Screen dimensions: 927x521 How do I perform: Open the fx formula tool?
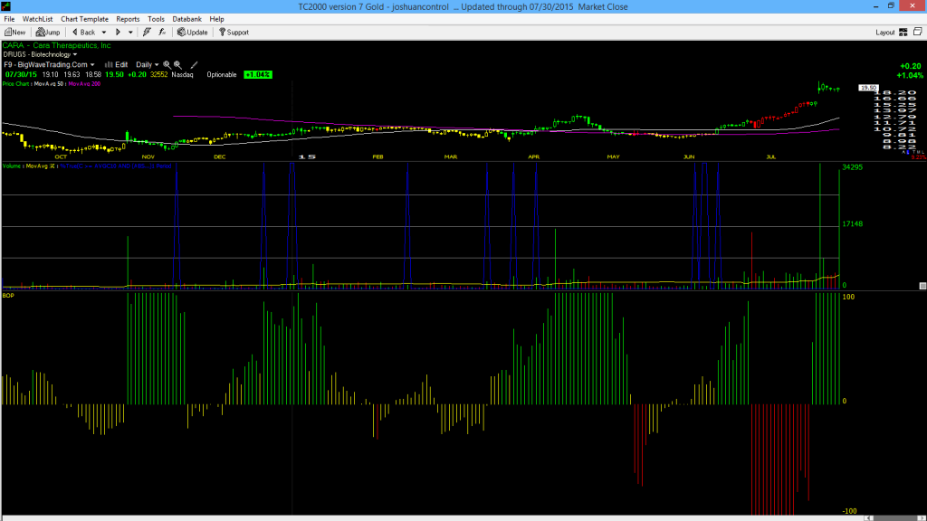[x=162, y=33]
